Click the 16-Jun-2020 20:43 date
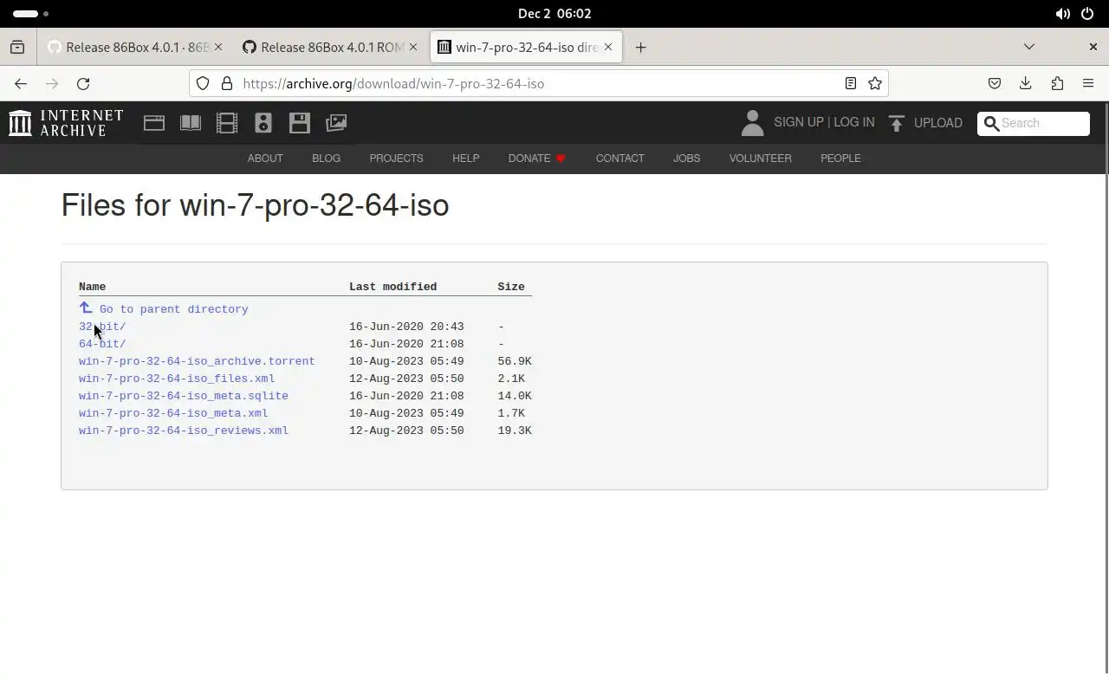This screenshot has height=693, width=1109. [x=406, y=327]
